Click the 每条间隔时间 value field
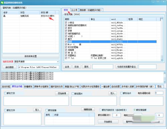 point(159,93)
